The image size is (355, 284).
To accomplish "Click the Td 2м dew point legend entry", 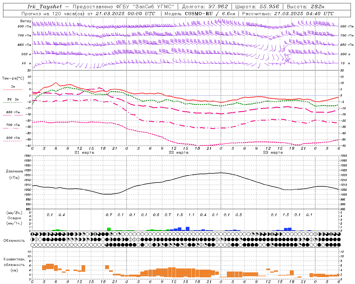I will 13,99.
